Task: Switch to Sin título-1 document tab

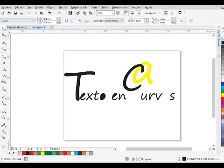Action: coord(39,28)
